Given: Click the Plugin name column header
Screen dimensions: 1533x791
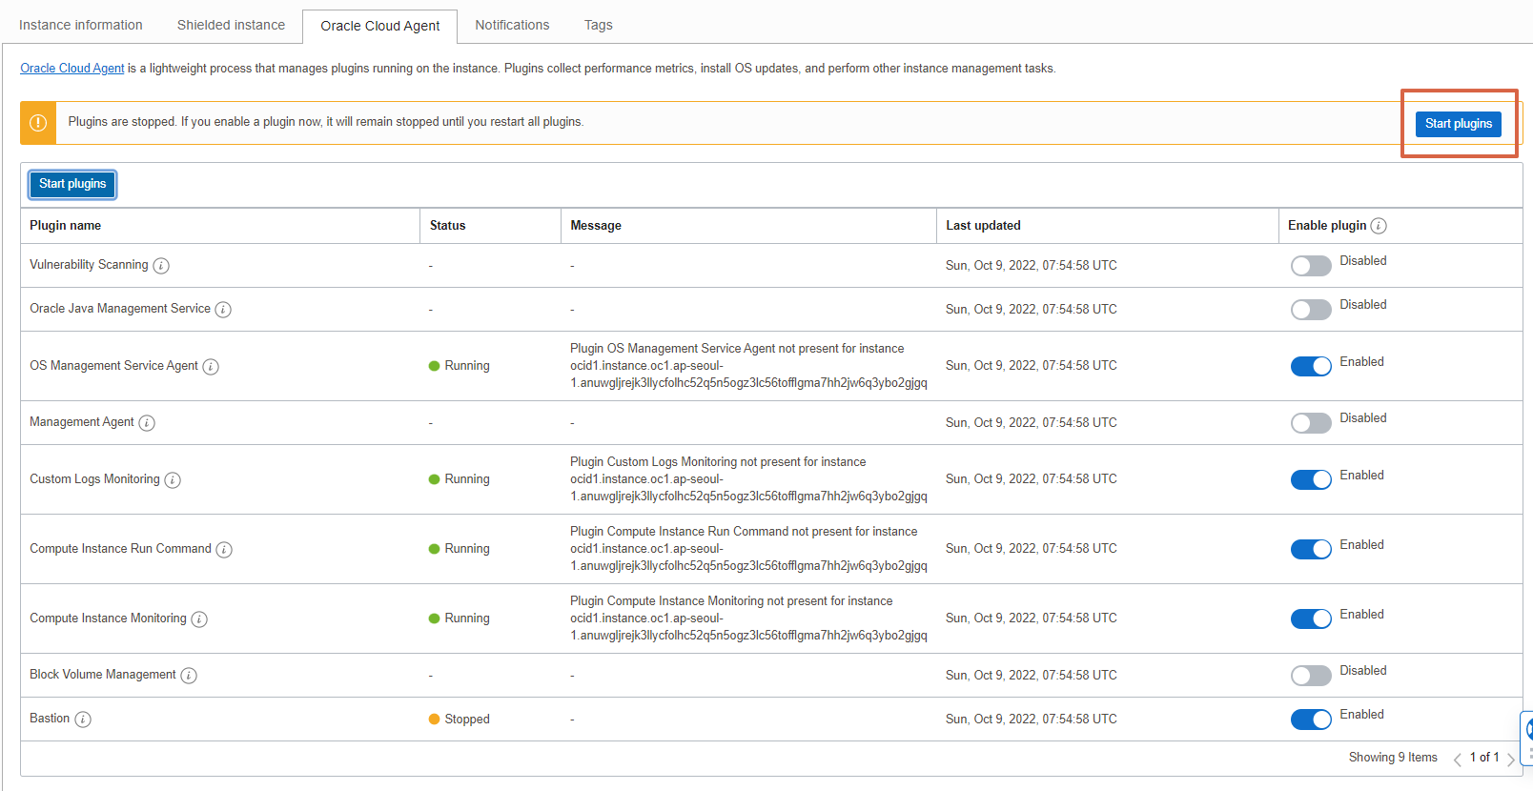Looking at the screenshot, I should click(65, 226).
